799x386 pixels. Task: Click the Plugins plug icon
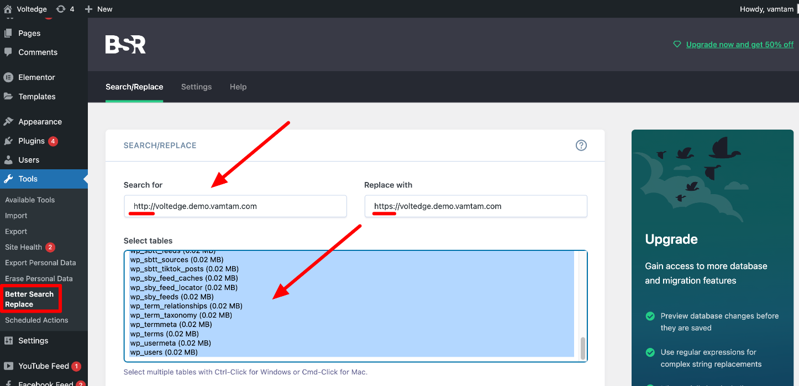[8, 141]
